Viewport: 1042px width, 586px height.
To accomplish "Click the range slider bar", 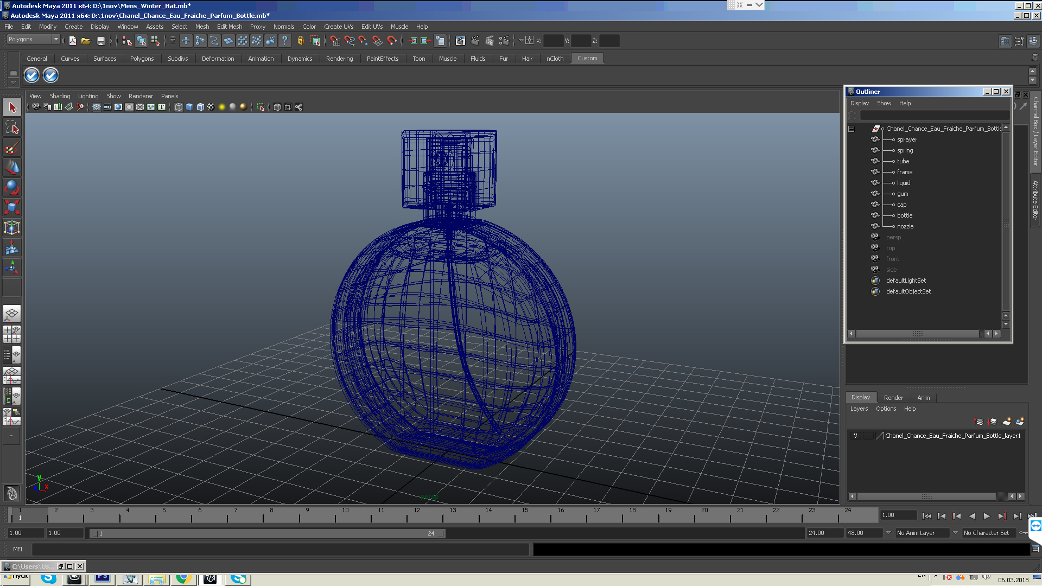I will coord(267,533).
